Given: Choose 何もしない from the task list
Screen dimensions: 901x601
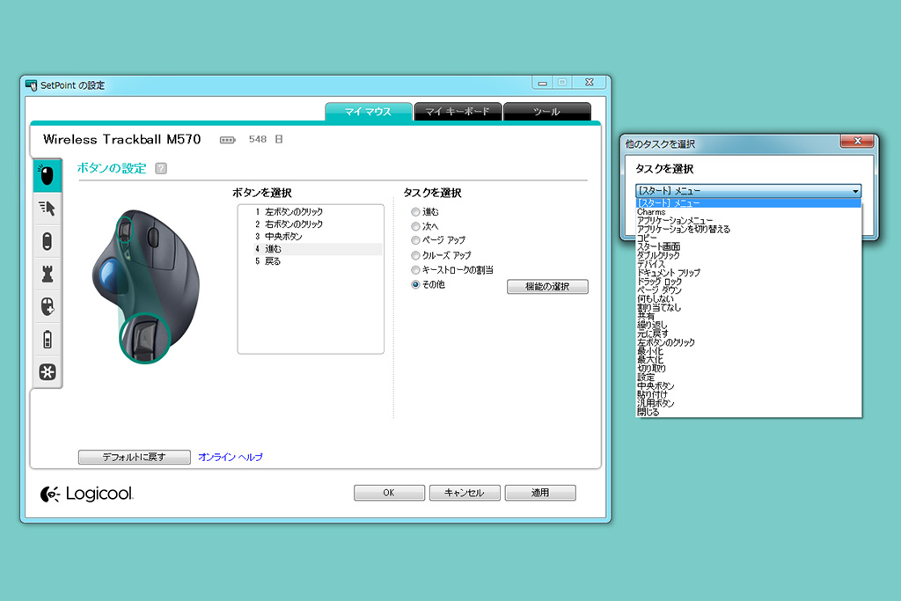Looking at the screenshot, I should coord(749,299).
